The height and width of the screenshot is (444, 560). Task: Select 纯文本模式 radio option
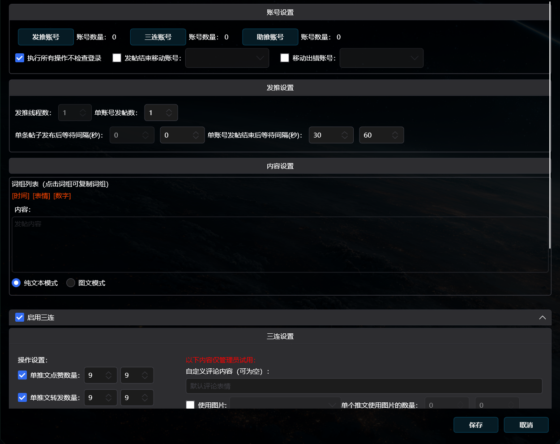(16, 283)
